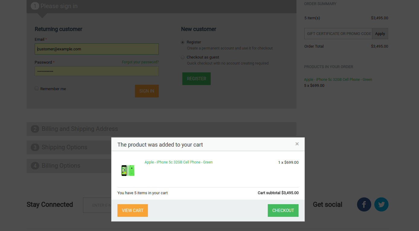
Task: Click the Order Total label
Action: click(314, 46)
